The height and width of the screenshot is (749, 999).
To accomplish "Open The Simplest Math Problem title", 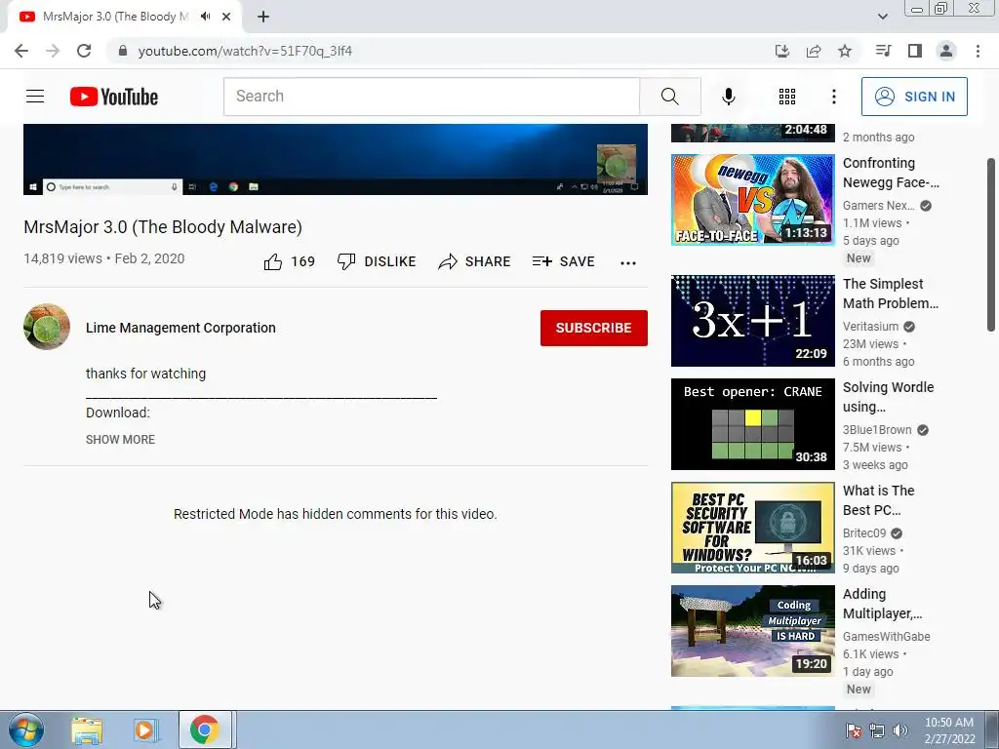I will pos(890,294).
